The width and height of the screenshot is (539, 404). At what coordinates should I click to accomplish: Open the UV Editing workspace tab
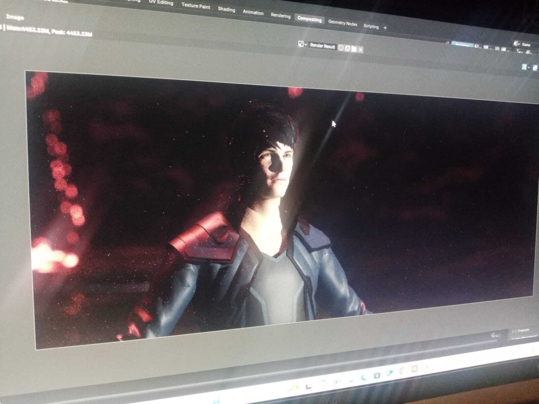pyautogui.click(x=161, y=2)
